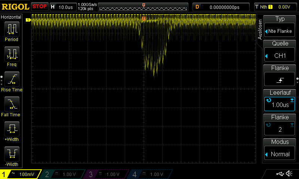This screenshot has height=179, width=299.
Task: Select the Fall Time measurement icon
Action: coord(12,104)
